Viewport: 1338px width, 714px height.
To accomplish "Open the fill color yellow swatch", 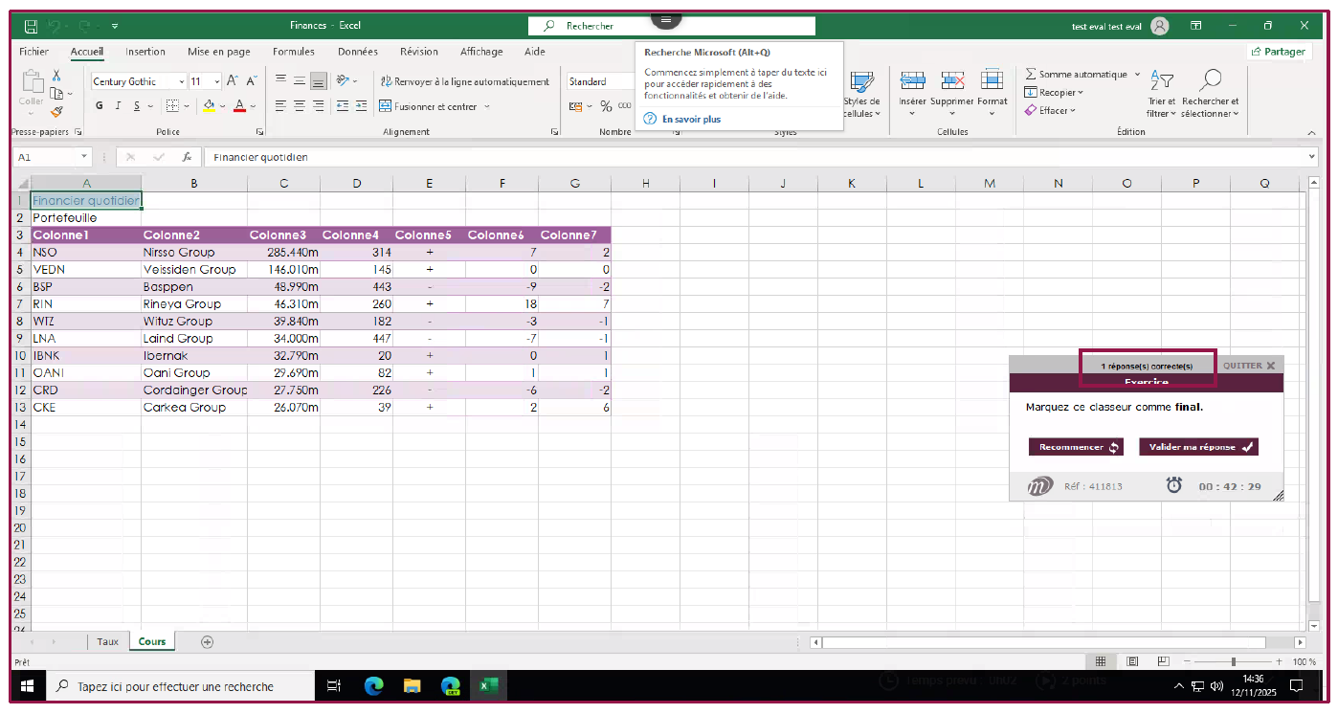I will tap(209, 106).
